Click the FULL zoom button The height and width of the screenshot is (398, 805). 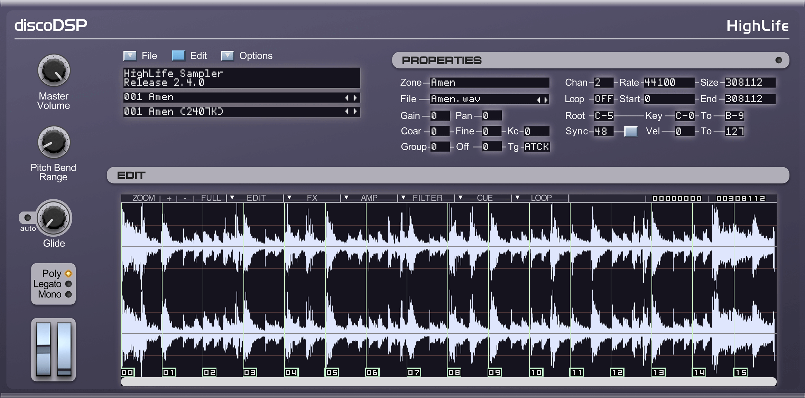[x=211, y=198]
